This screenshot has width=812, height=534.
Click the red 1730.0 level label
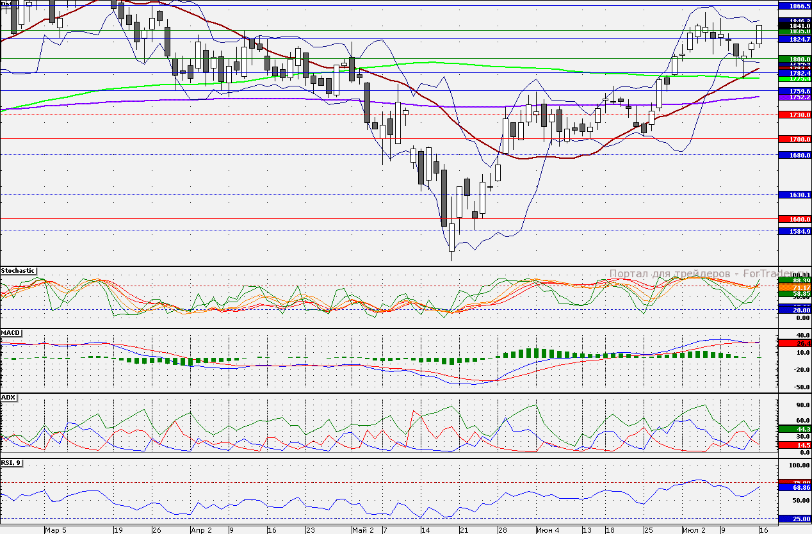(x=794, y=115)
